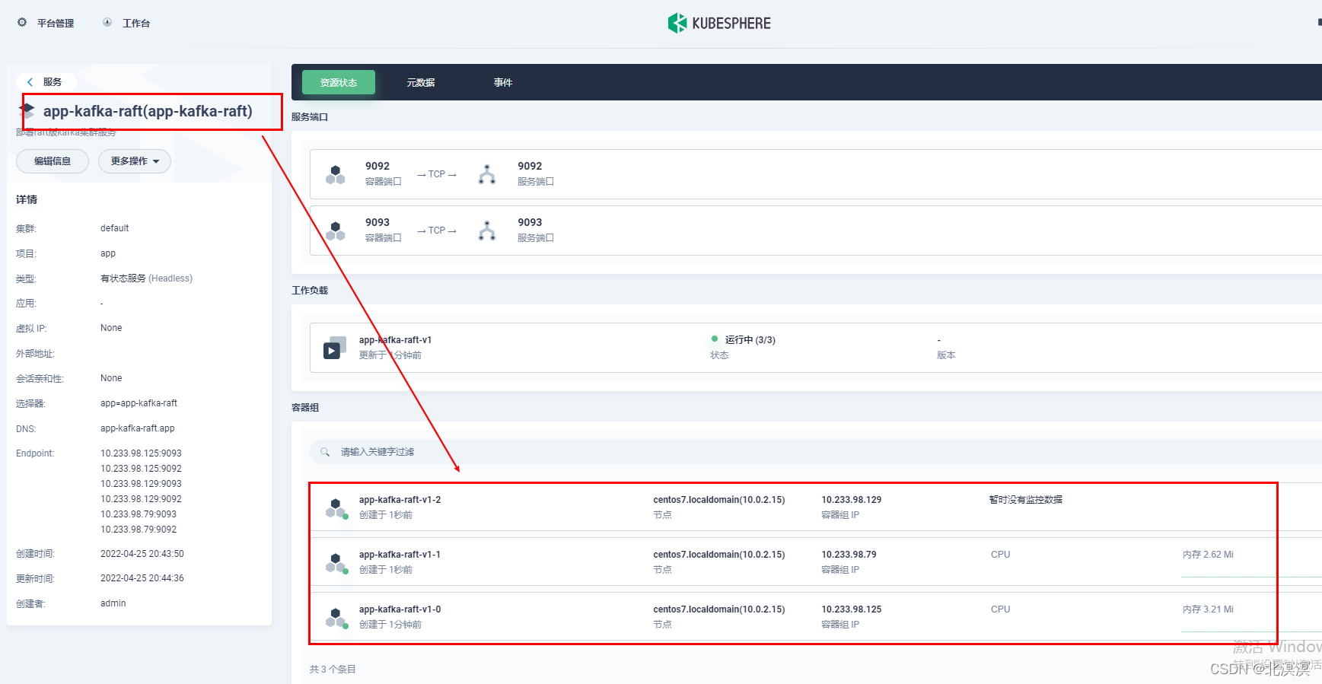Screen dimensions: 1322x684
Task: Click the KubeSphere logo
Action: (x=719, y=23)
